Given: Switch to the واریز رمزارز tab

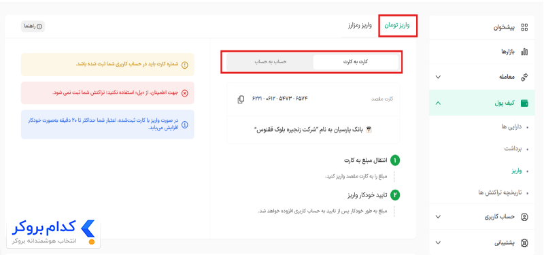Looking at the screenshot, I should [x=360, y=26].
